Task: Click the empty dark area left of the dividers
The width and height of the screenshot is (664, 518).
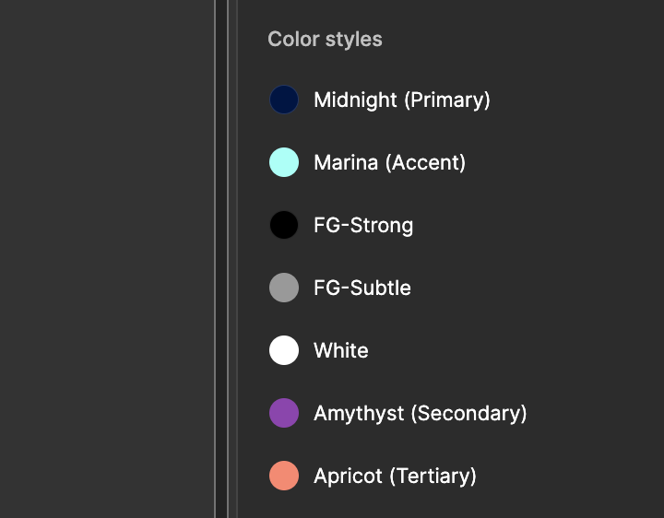Action: coord(106,258)
